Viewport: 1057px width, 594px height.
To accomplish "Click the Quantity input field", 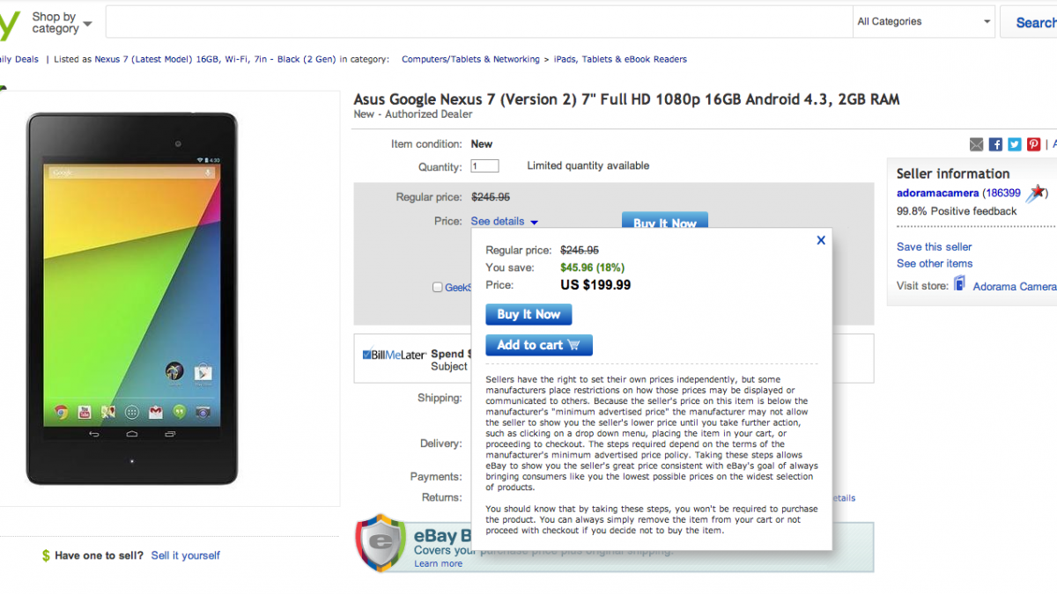I will (484, 166).
